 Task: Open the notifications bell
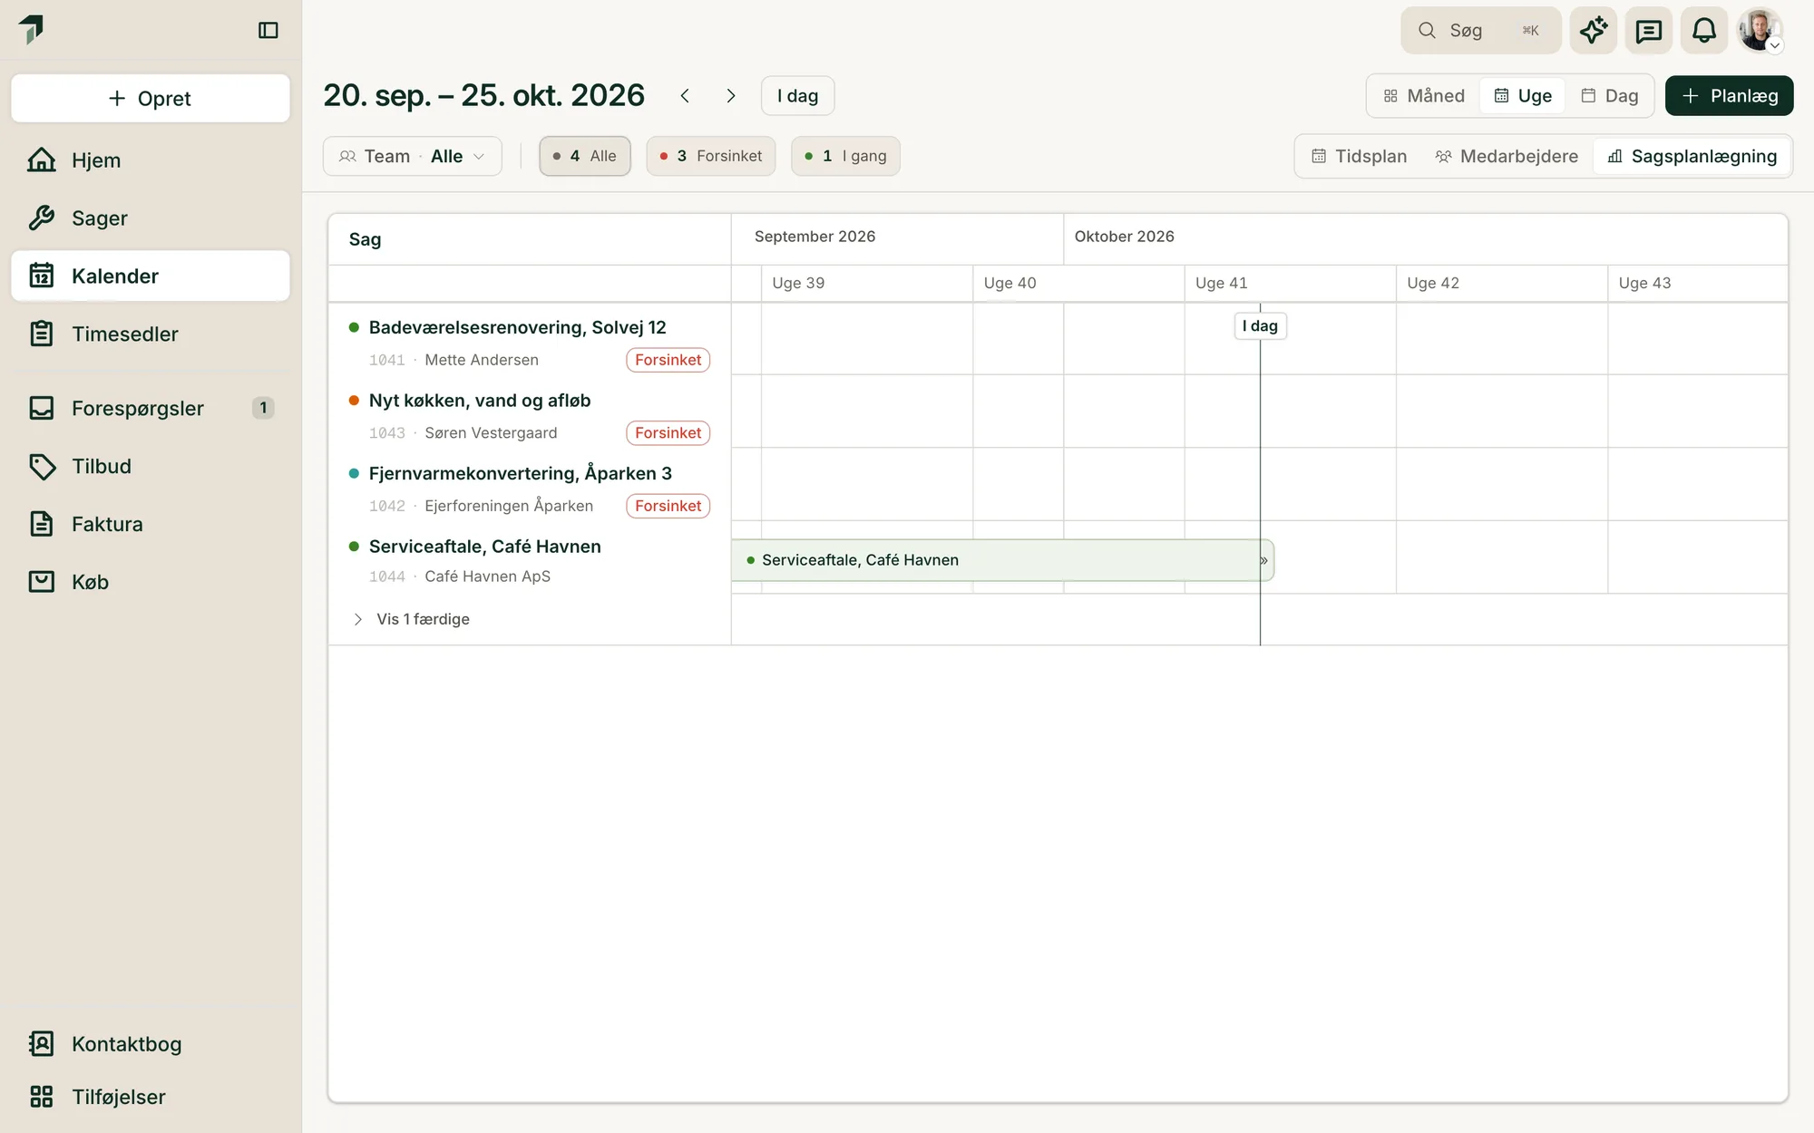coord(1703,31)
